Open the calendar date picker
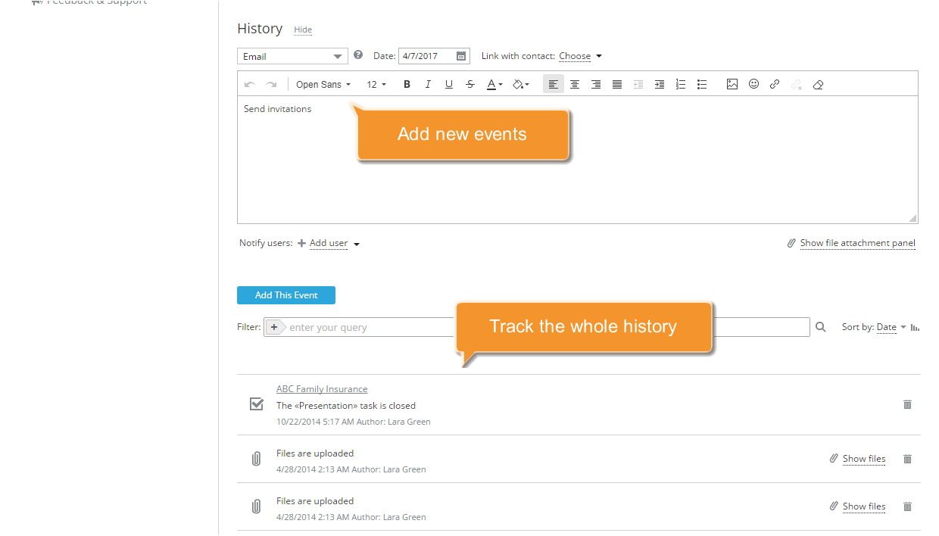 click(460, 55)
